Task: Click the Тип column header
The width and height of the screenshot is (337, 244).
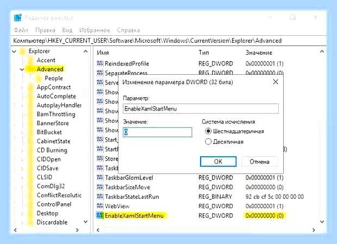Action: point(203,53)
